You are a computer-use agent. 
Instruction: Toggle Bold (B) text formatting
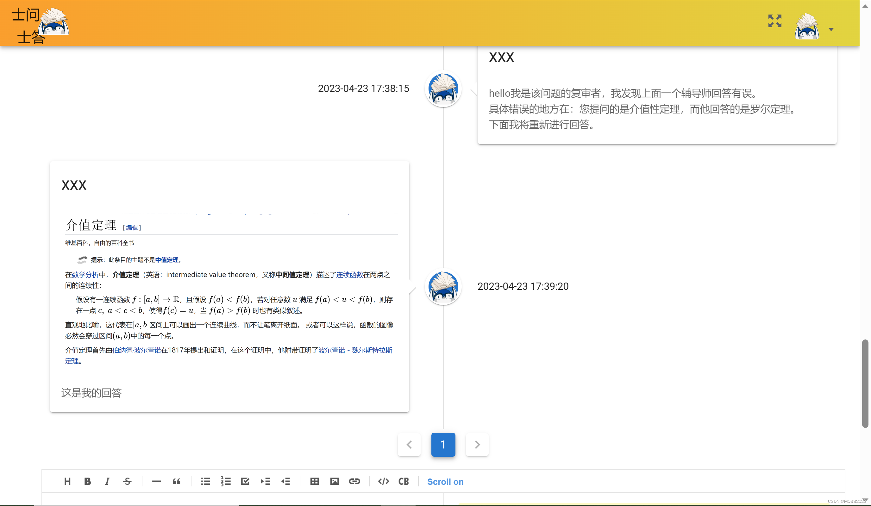pos(87,481)
